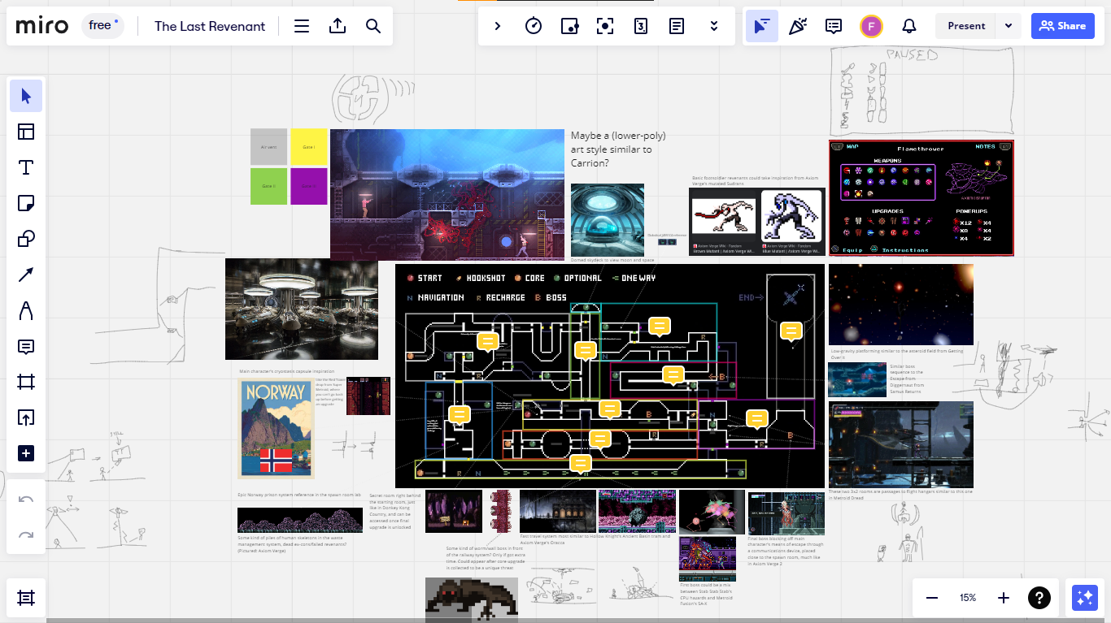The height and width of the screenshot is (623, 1111).
Task: Open the Shapes tool
Action: (26, 239)
